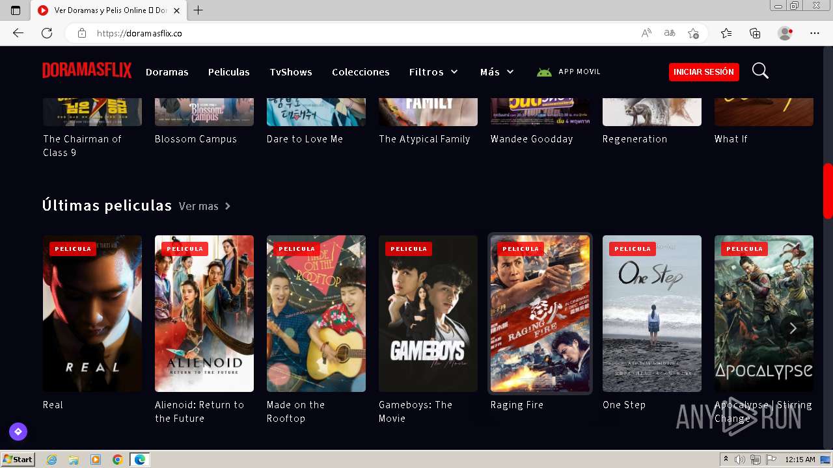The image size is (833, 468).
Task: Click Ver mas next to Últimas peliculas
Action: (x=204, y=206)
